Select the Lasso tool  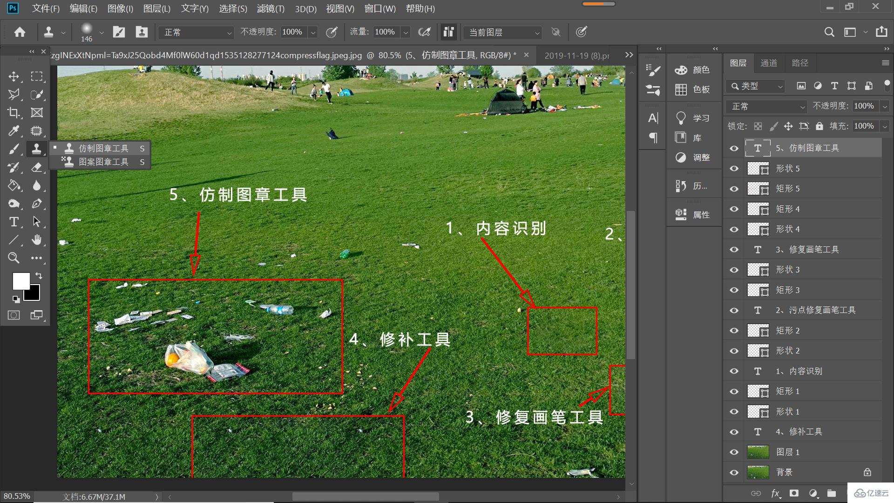tap(14, 95)
